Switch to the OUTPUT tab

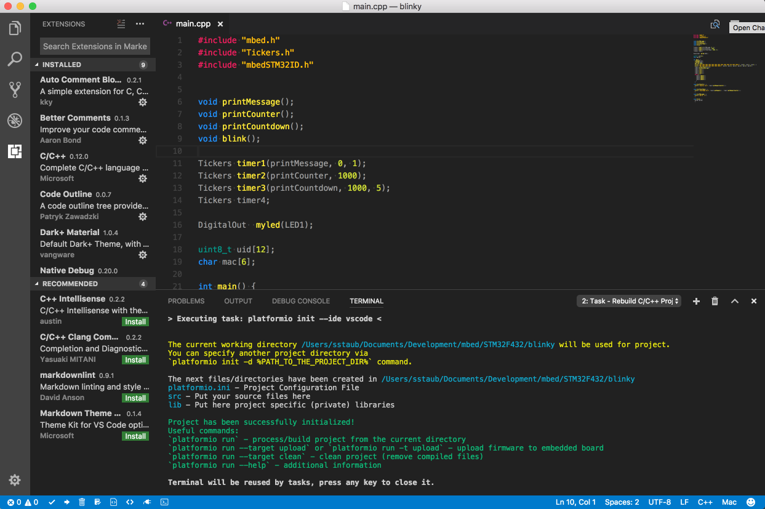pos(238,301)
